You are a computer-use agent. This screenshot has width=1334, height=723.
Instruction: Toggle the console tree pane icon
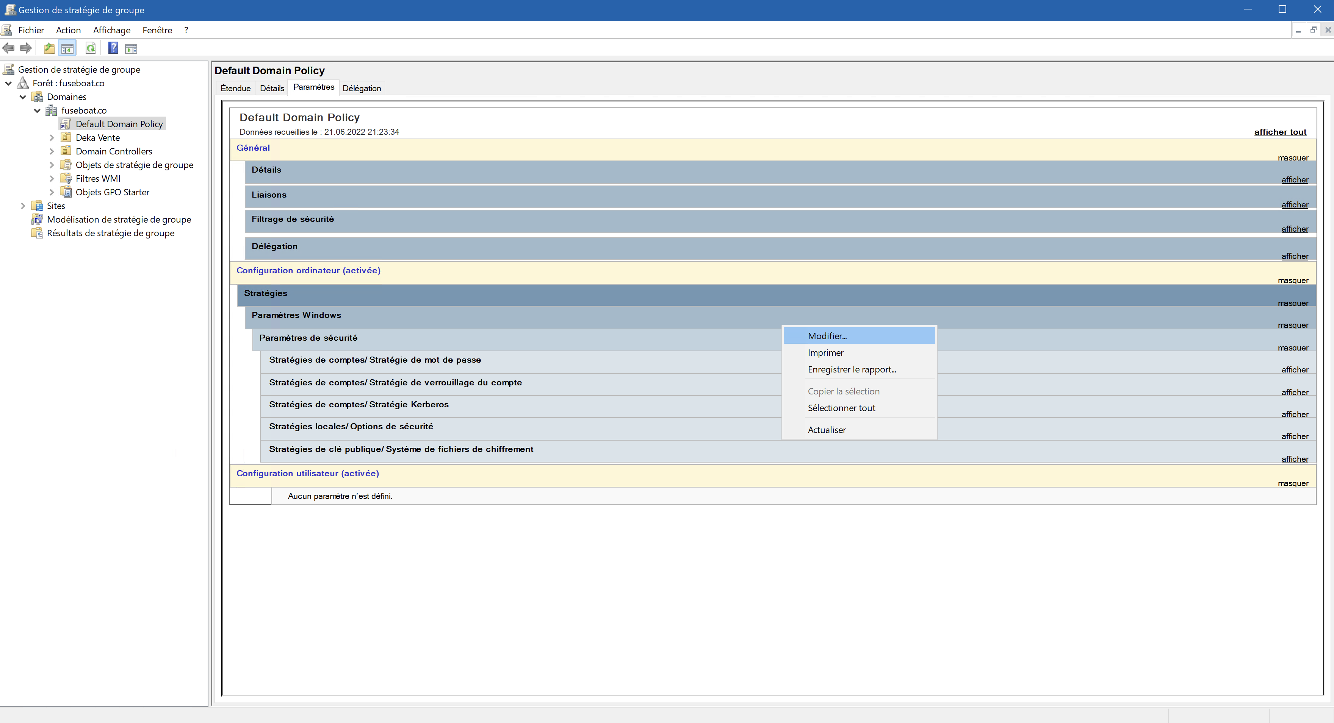coord(67,48)
